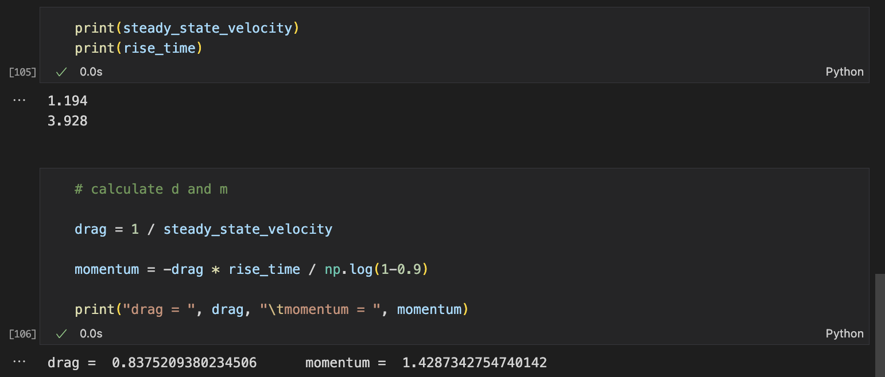Viewport: 885px width, 377px height.
Task: Open output actions ellipsis beside 1.194
Action: pyautogui.click(x=19, y=100)
